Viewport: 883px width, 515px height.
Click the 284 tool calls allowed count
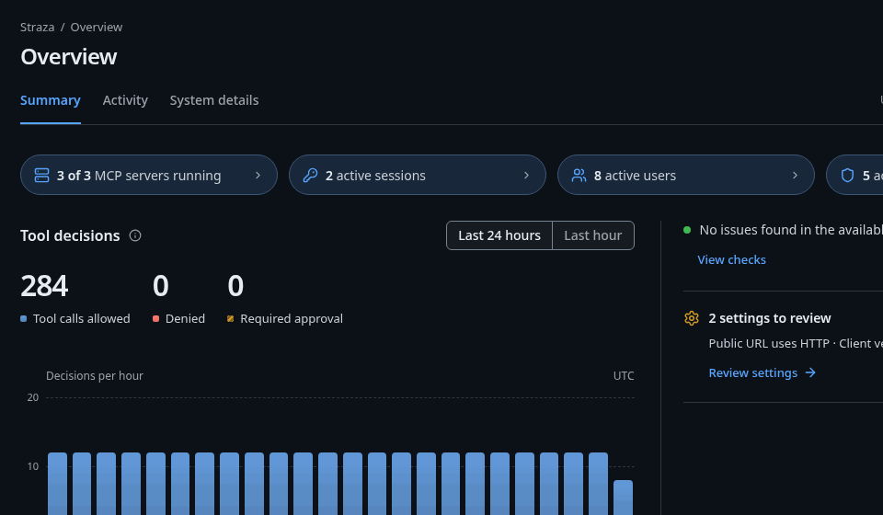coord(44,286)
